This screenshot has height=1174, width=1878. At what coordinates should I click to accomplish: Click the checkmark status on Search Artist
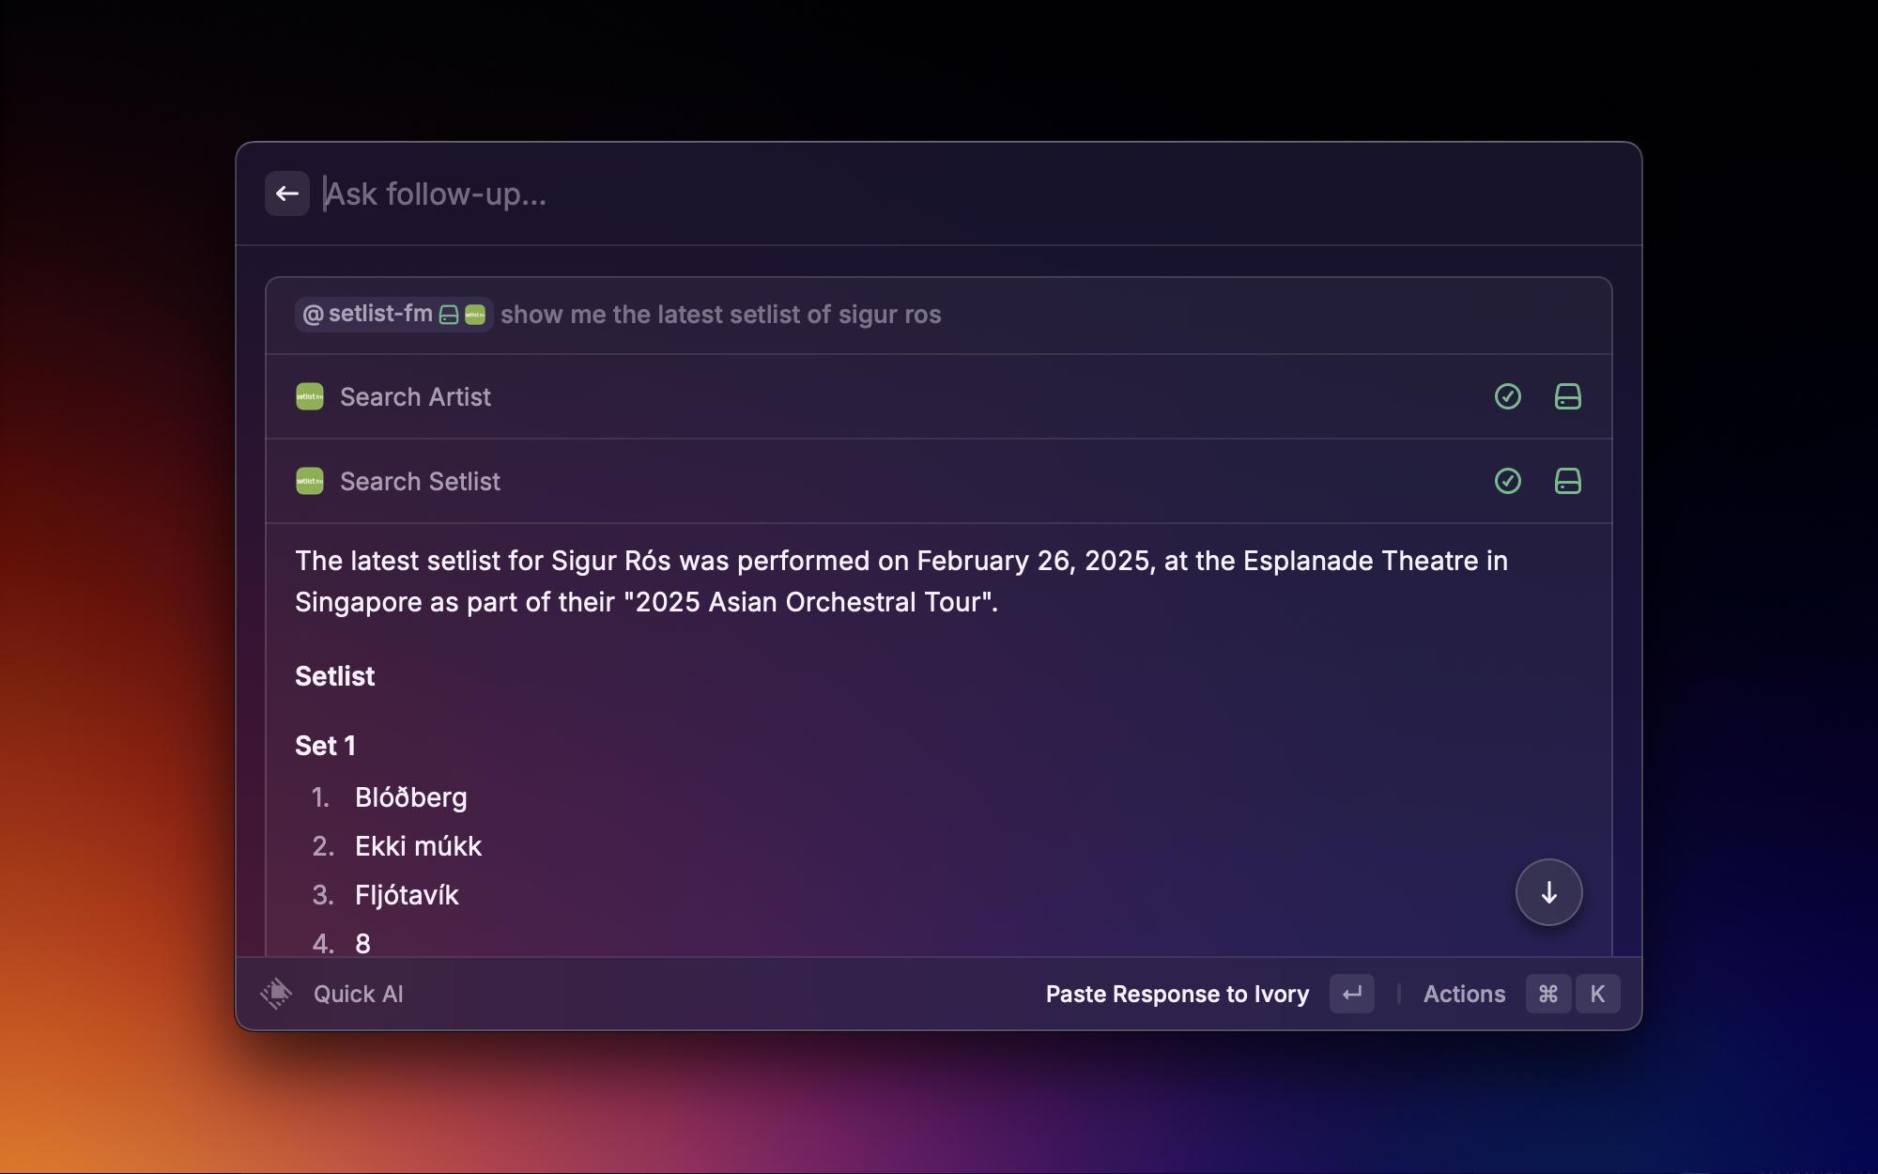[x=1508, y=396]
